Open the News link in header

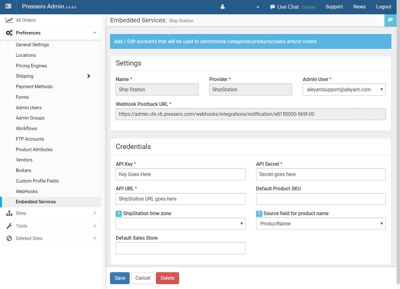pyautogui.click(x=359, y=7)
